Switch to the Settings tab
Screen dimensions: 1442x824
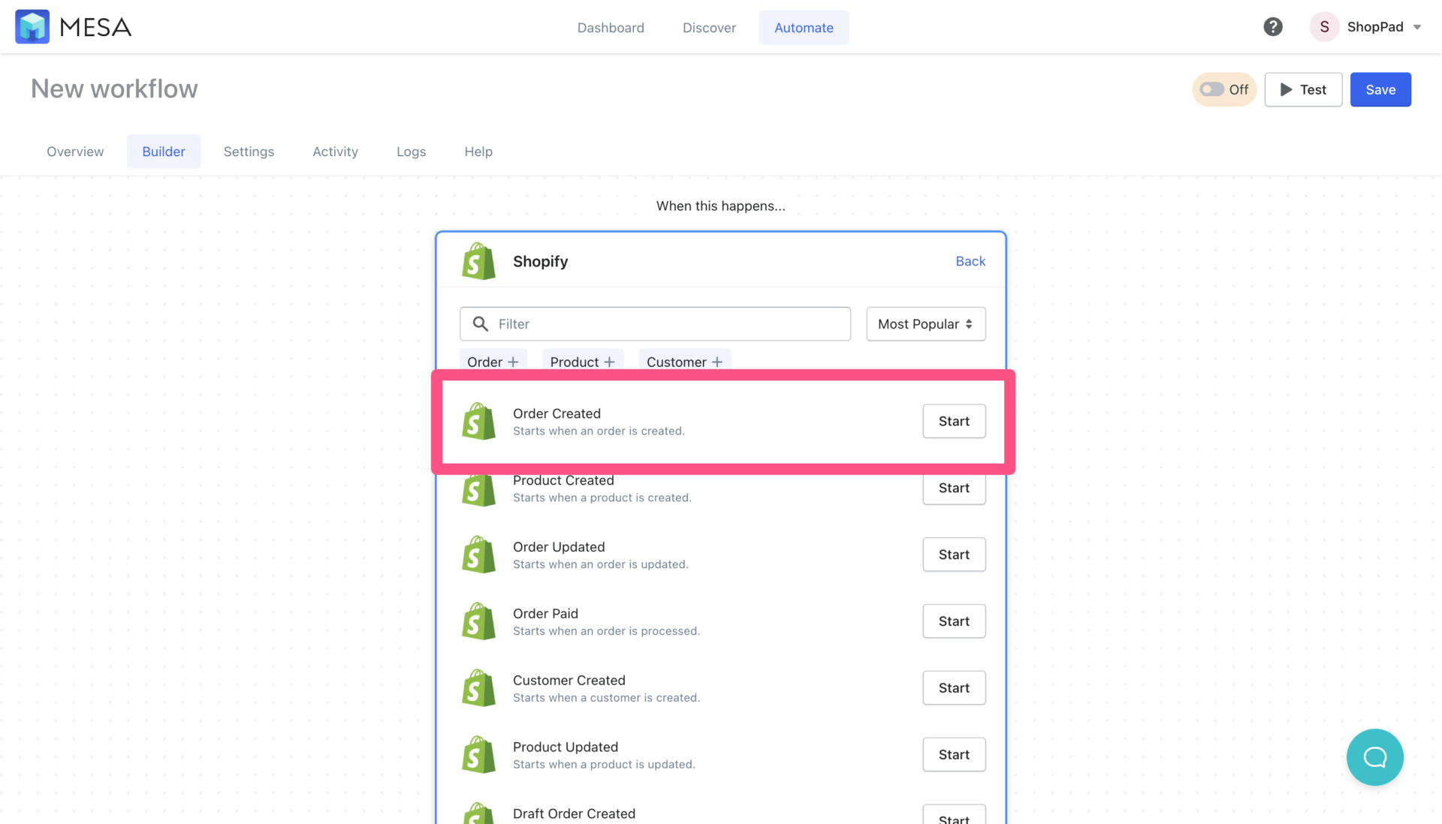249,151
